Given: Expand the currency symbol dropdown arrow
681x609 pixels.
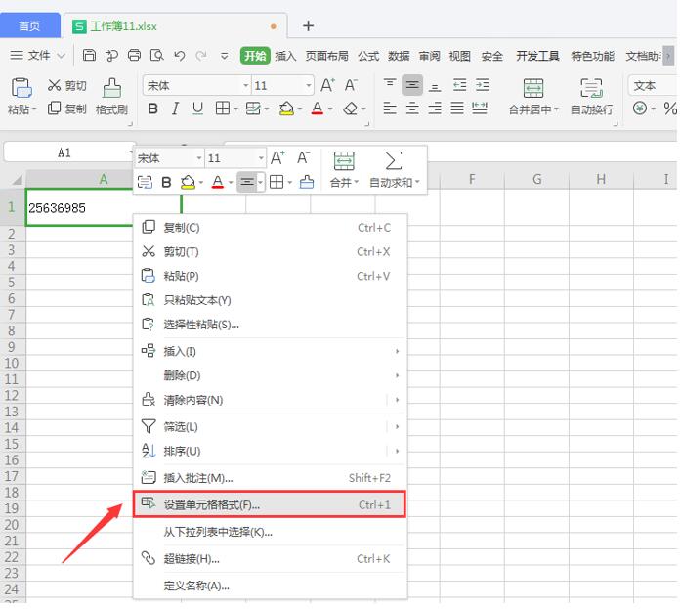Looking at the screenshot, I should click(653, 109).
